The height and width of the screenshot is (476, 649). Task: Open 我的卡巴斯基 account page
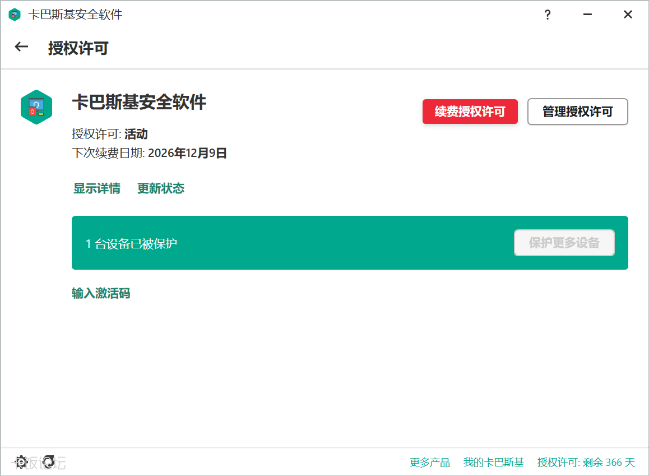point(493,462)
